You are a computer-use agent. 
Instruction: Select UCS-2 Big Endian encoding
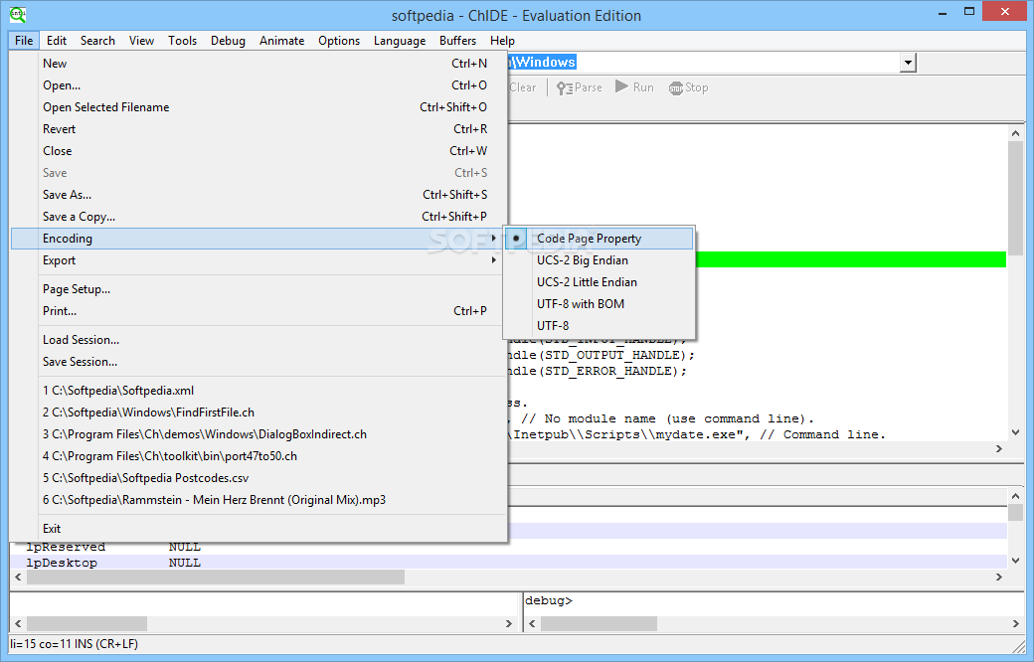point(599,259)
